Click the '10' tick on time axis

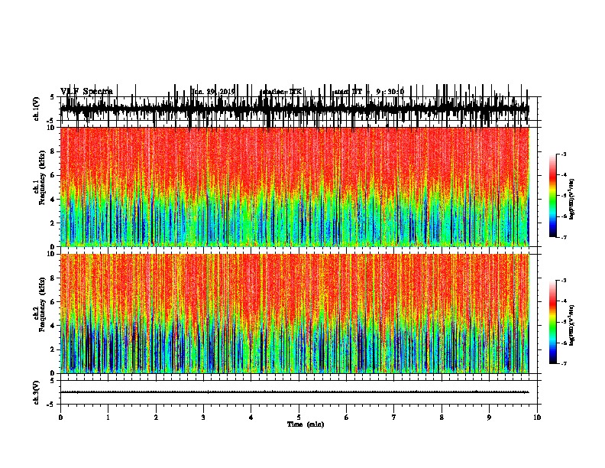(x=537, y=418)
